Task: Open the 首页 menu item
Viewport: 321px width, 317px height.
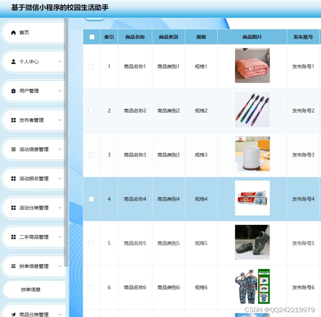Action: click(34, 33)
